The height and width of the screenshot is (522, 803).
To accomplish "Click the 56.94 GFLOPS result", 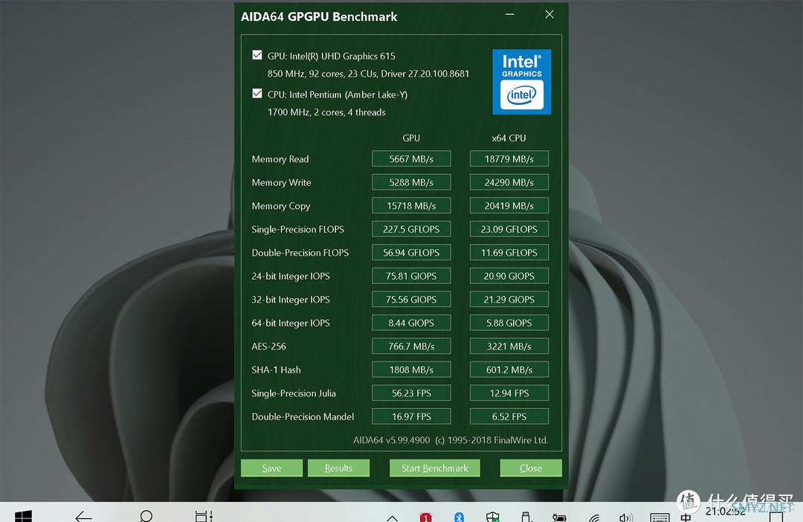I will (x=411, y=253).
